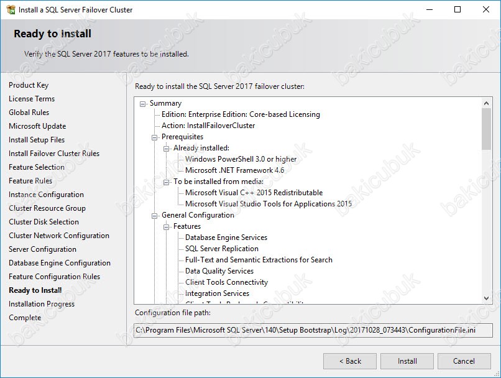Viewport: 501px width, 378px height.
Task: Go to Cluster Network Configuration step
Action: (59, 236)
